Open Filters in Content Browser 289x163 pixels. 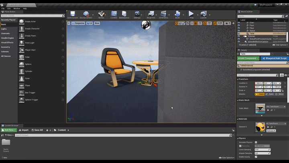click(9, 135)
